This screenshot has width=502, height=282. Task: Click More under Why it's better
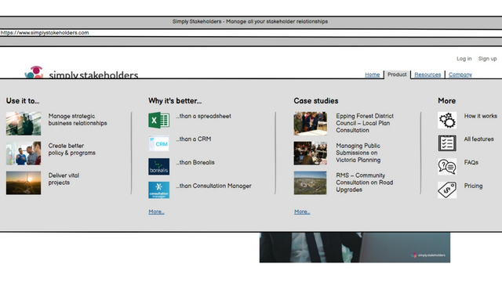(156, 211)
